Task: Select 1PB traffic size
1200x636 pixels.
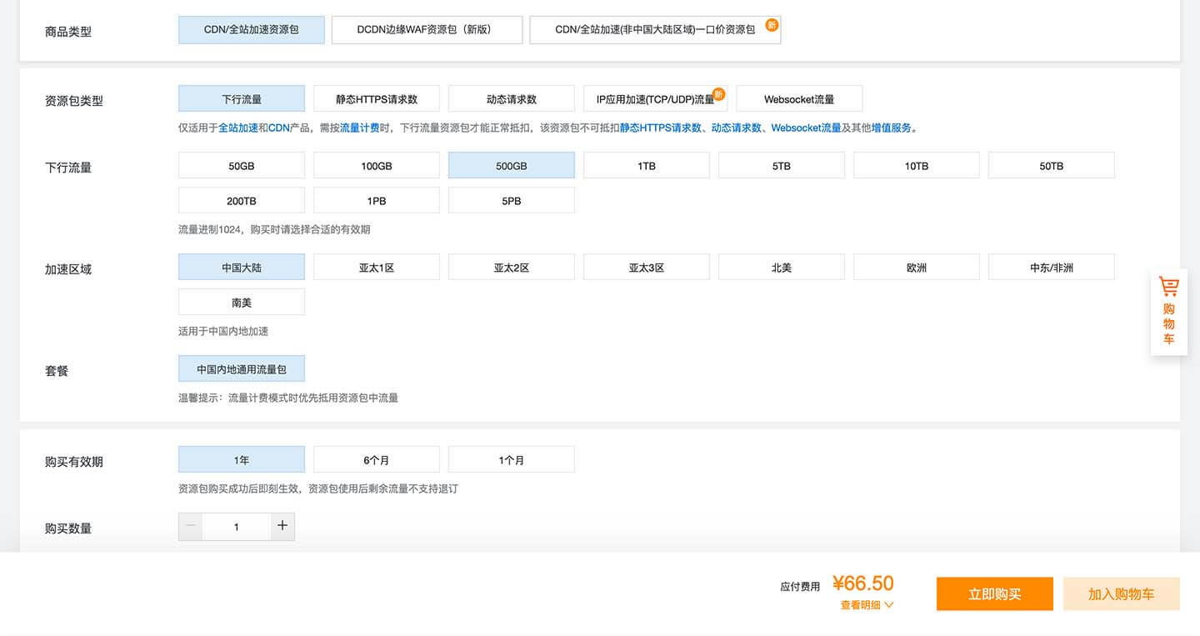Action: pyautogui.click(x=377, y=200)
